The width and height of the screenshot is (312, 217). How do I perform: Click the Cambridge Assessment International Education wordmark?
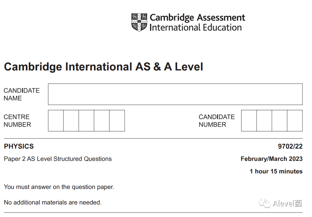(197, 22)
